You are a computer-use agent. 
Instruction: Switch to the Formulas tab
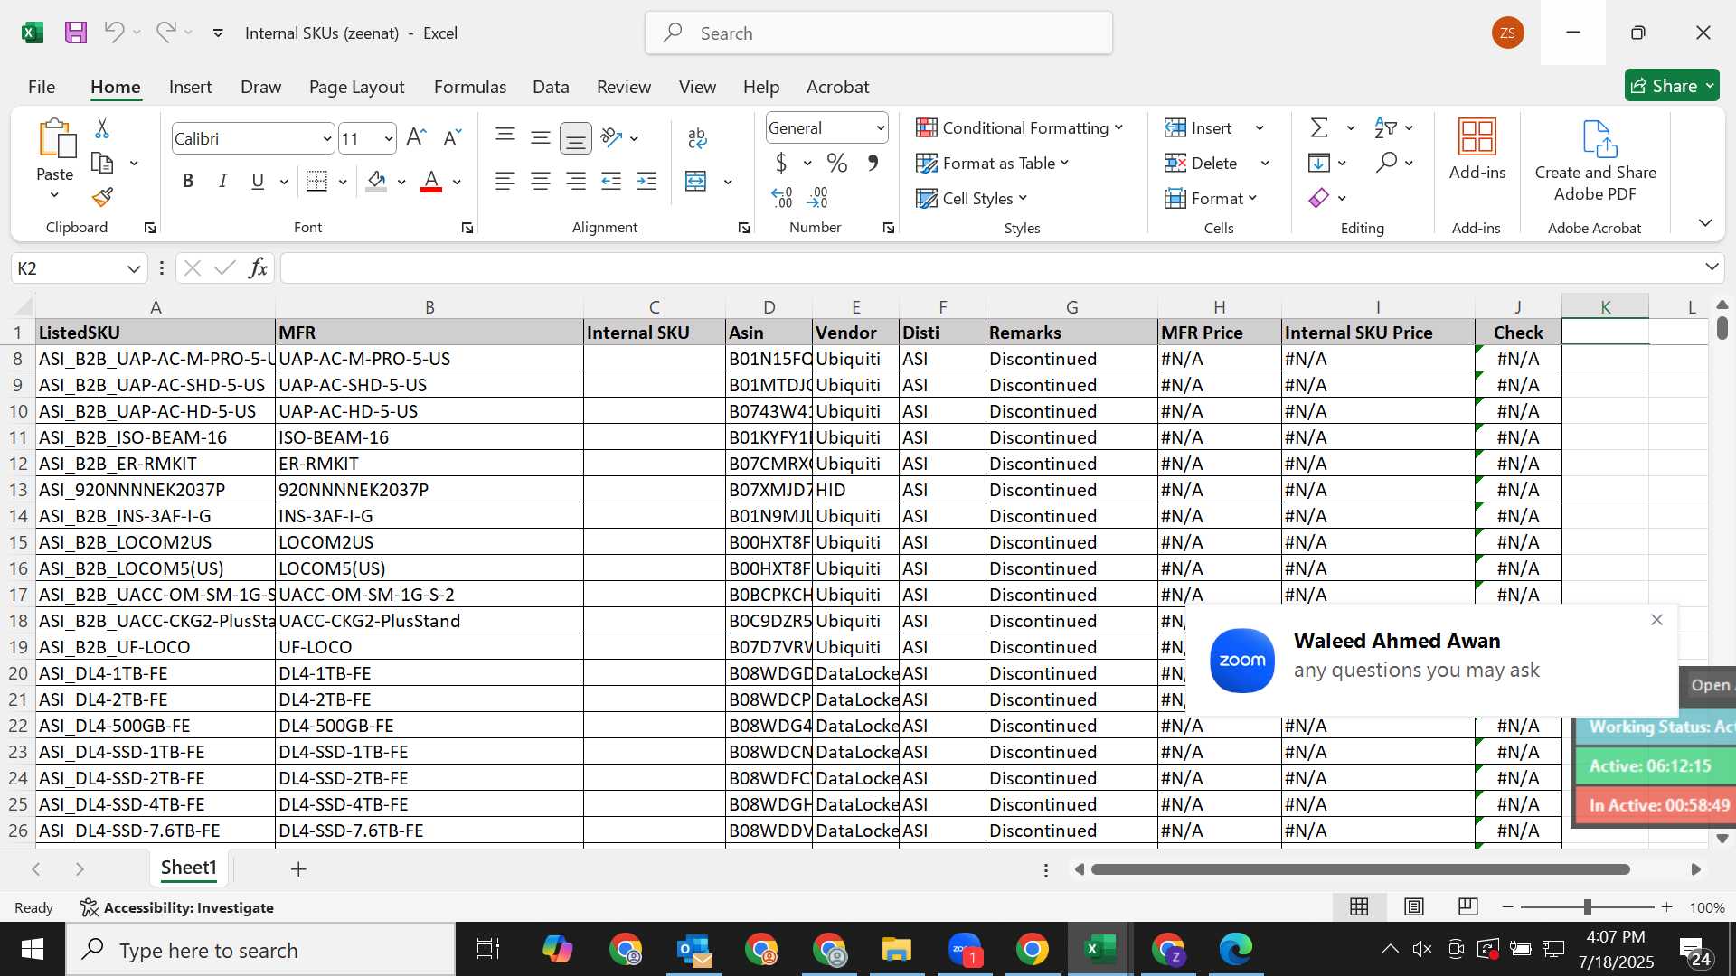pos(470,87)
